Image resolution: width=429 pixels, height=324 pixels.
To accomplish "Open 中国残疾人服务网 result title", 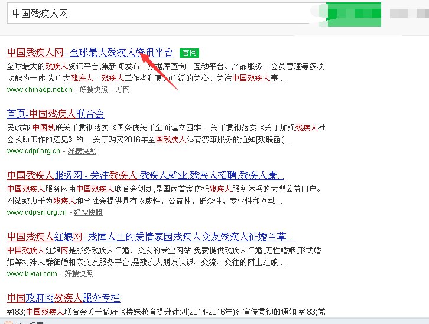I will tap(145, 175).
